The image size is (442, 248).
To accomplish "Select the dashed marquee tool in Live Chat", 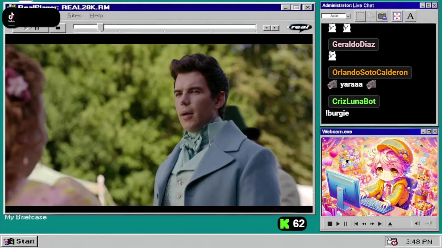I will 360,16.
